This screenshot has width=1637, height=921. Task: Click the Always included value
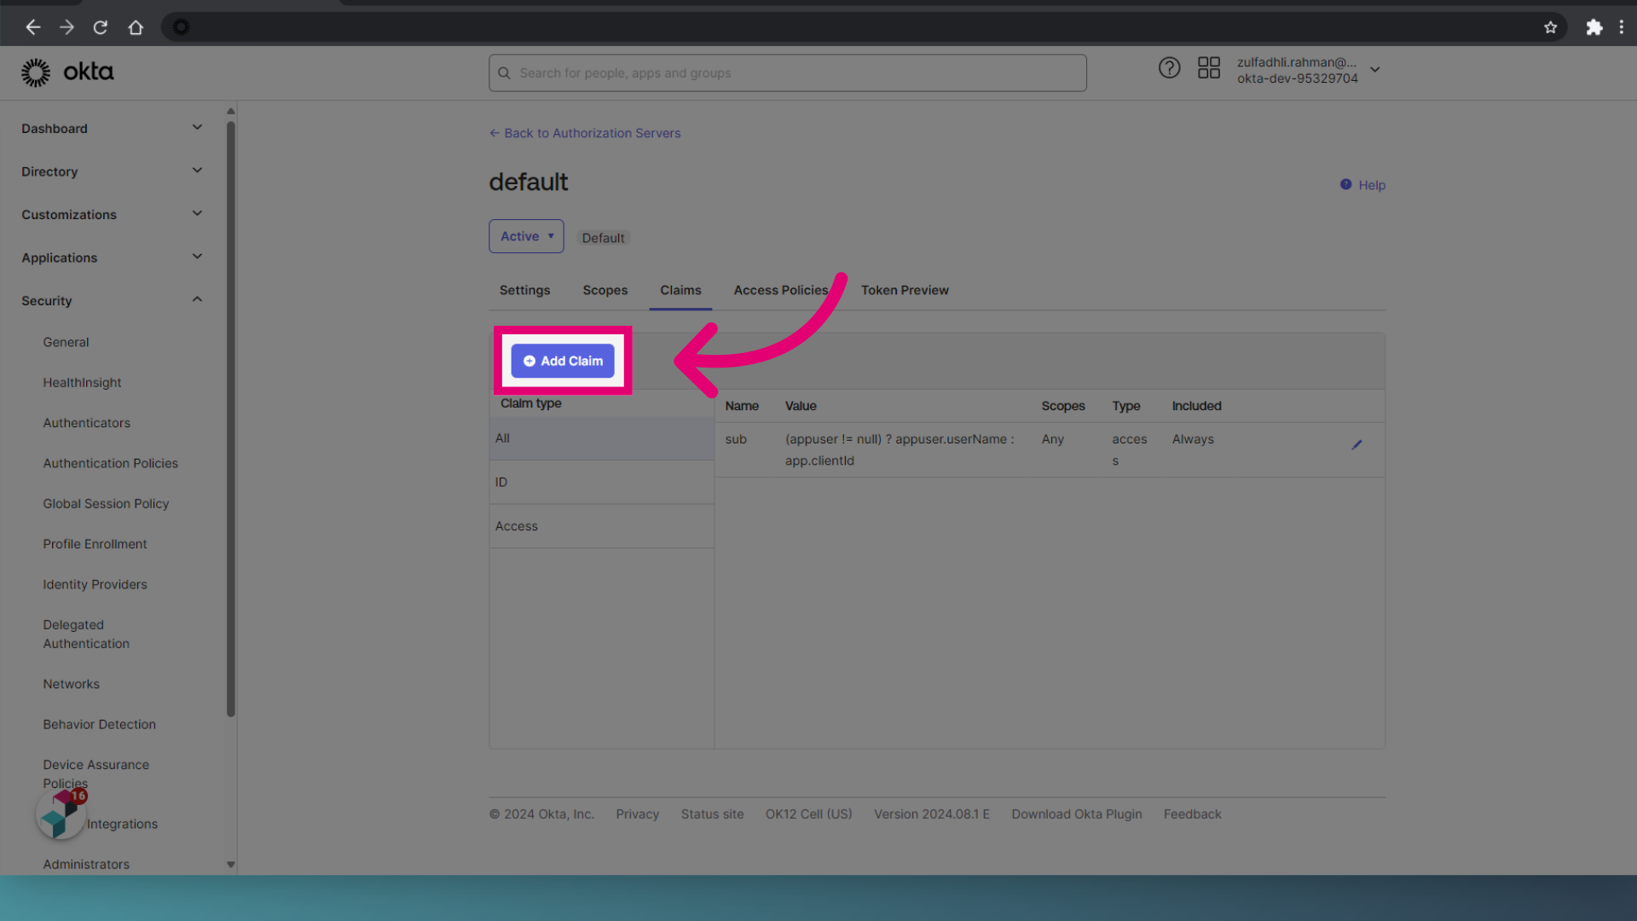1193,439
